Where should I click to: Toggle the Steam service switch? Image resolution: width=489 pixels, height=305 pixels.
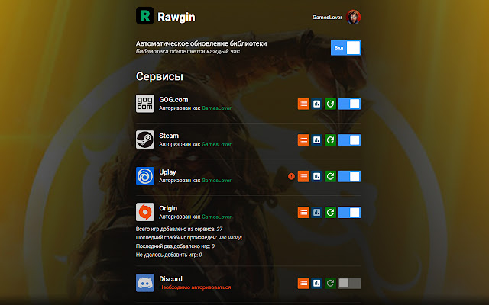coord(349,140)
